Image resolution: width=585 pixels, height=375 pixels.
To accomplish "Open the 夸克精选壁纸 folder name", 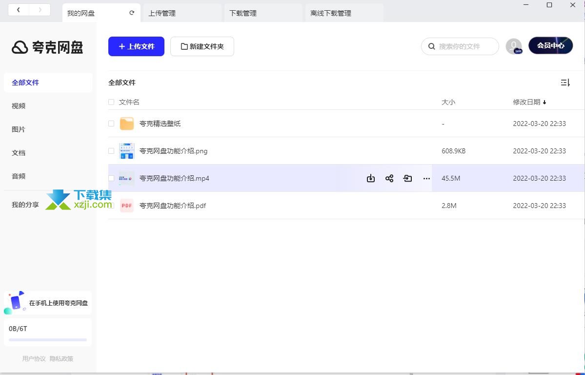I will point(160,124).
